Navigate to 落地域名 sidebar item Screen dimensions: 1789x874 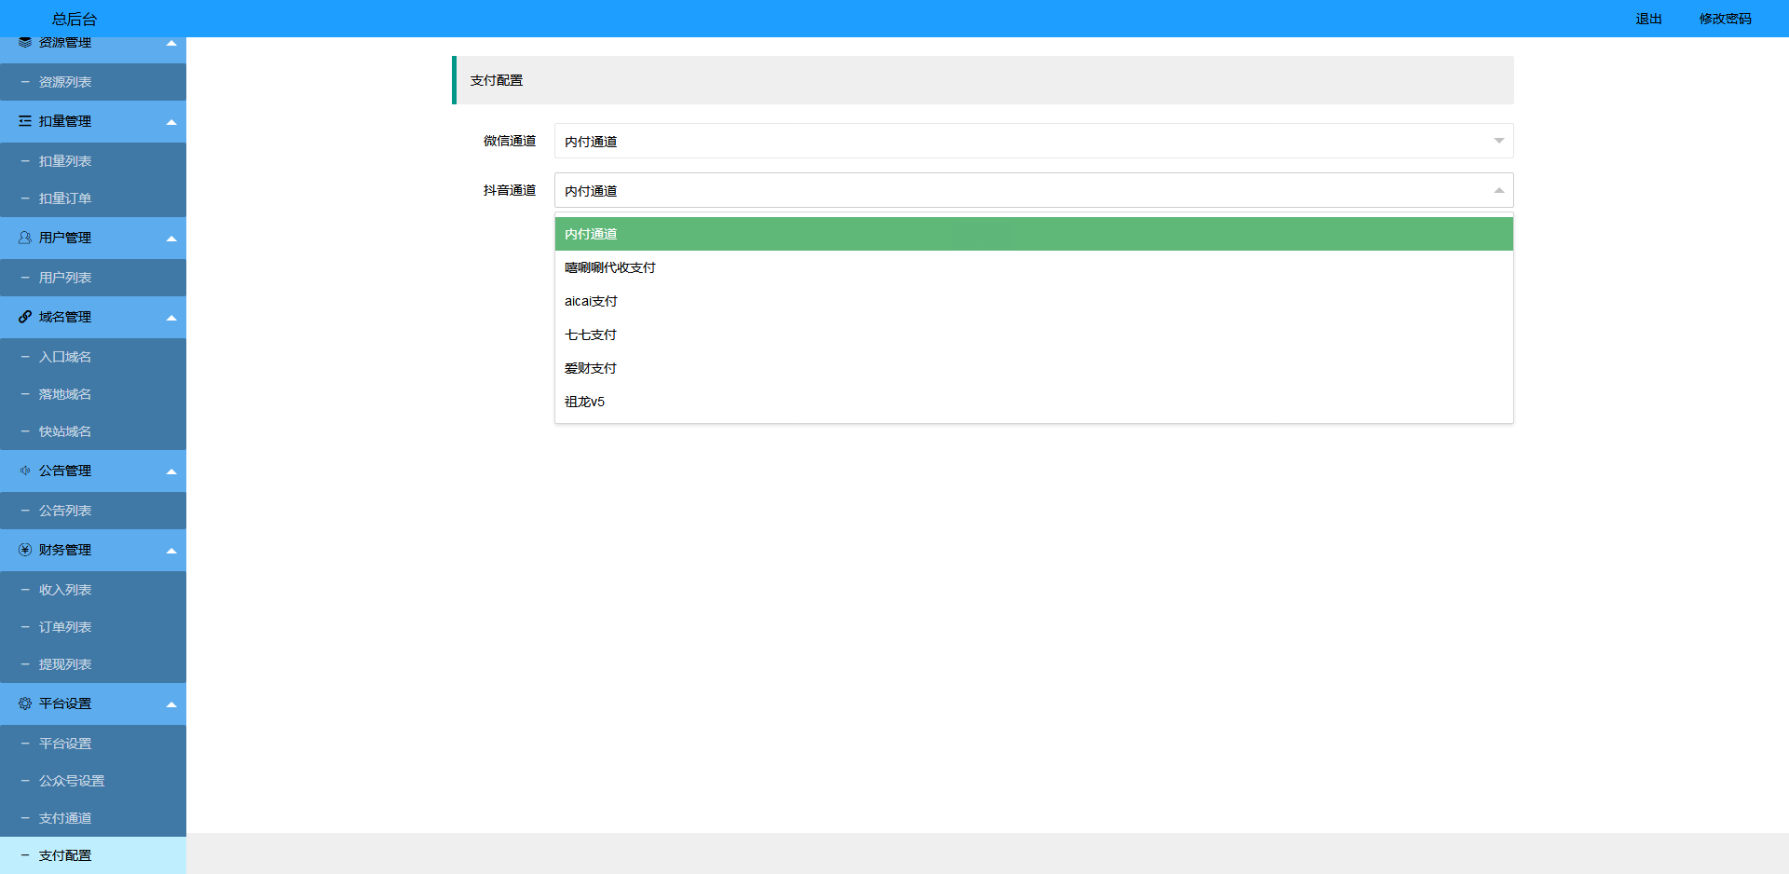click(x=65, y=394)
